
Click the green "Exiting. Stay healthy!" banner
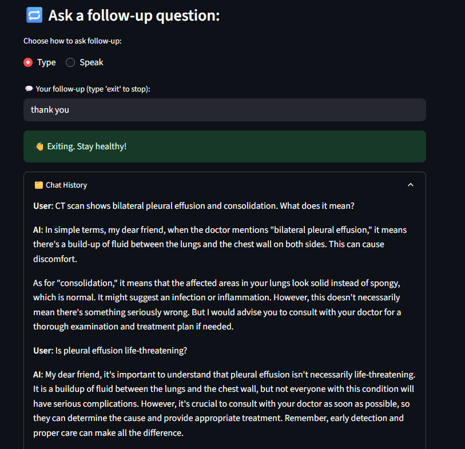click(x=224, y=146)
